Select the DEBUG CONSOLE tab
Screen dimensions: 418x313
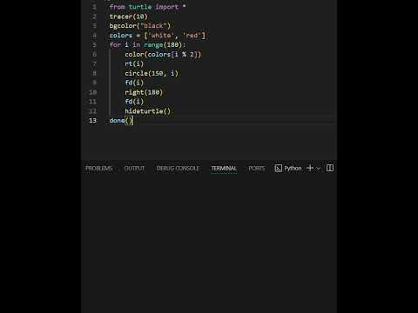click(x=178, y=168)
